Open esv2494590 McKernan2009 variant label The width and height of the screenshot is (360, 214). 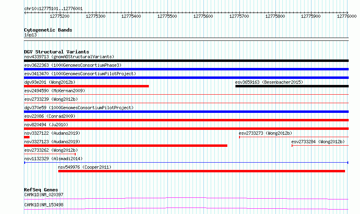[x=55, y=91]
